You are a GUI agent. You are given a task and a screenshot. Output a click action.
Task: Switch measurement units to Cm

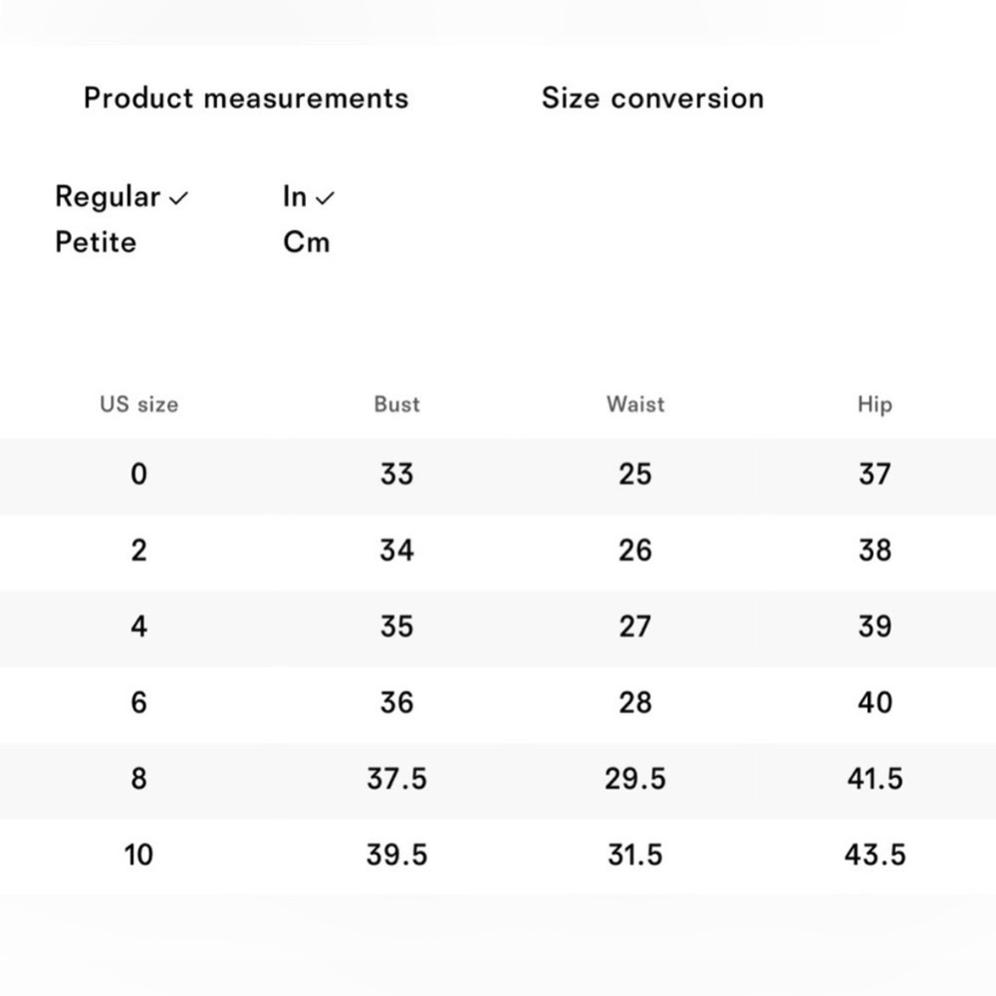pyautogui.click(x=306, y=242)
